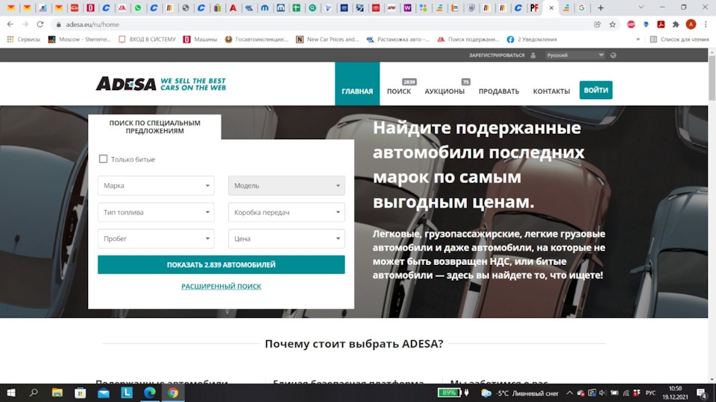The image size is (716, 402).
Task: Click 'Показать 2.839 автомобилей' button
Action: pos(221,265)
